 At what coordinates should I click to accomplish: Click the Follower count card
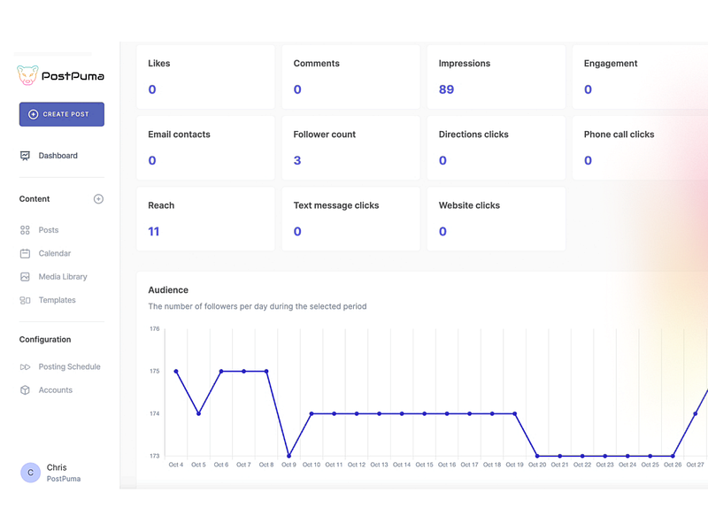point(350,148)
